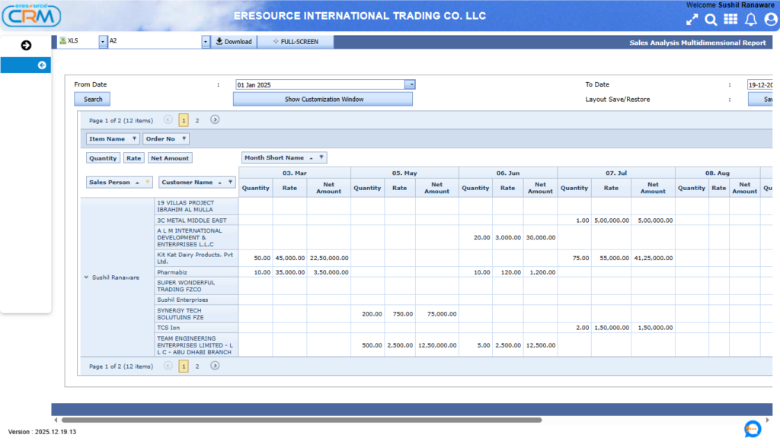Collapse the Sushil Ranaware group row

86,278
